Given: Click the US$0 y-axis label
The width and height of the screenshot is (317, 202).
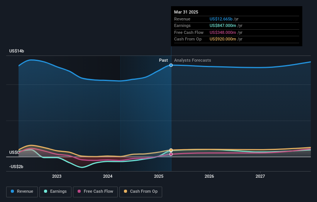Looking at the screenshot, I should (x=14, y=152).
